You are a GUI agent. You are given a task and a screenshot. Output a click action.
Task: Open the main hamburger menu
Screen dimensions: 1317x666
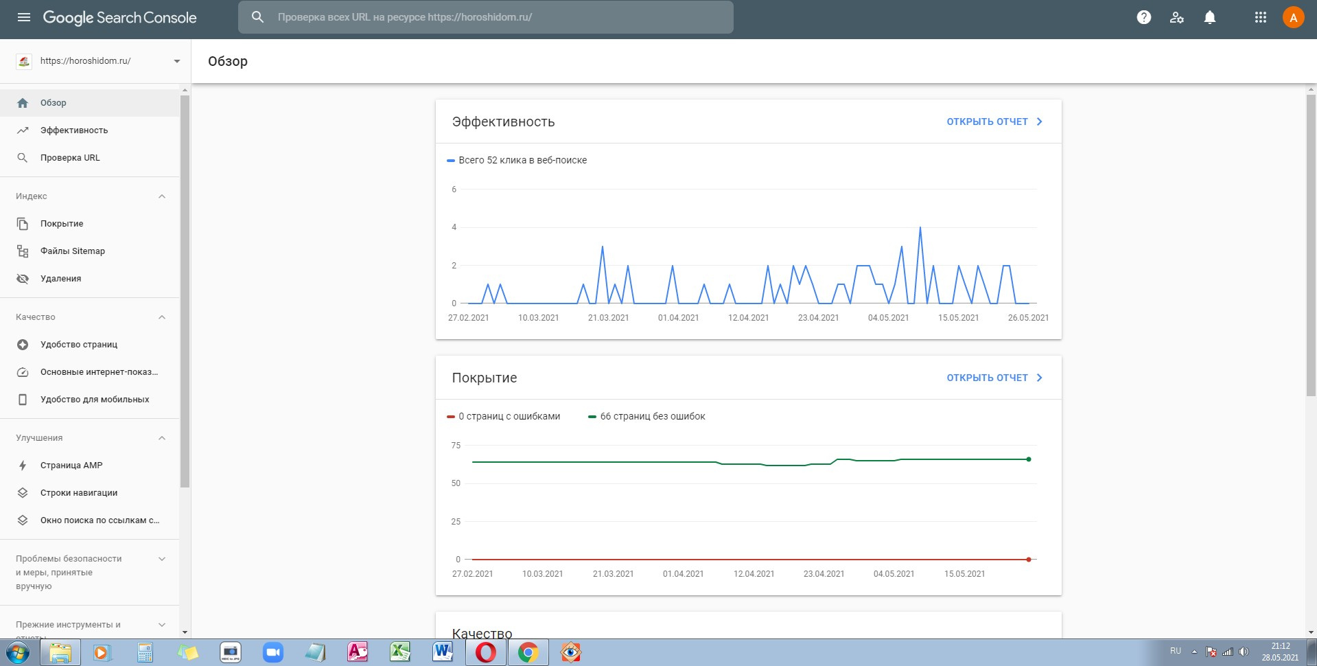(x=24, y=17)
